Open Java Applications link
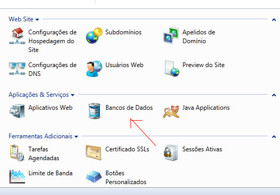Screen dimensions: 280x195 pos(206,108)
